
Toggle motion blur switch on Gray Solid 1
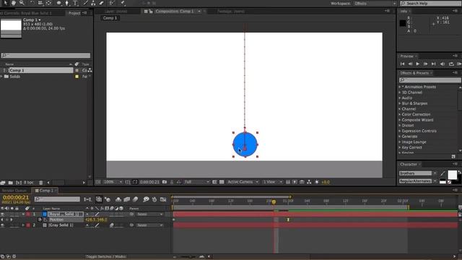[112, 225]
